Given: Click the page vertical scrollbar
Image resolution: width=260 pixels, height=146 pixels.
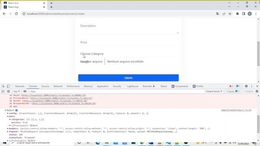Looking at the screenshot, I should (258, 54).
